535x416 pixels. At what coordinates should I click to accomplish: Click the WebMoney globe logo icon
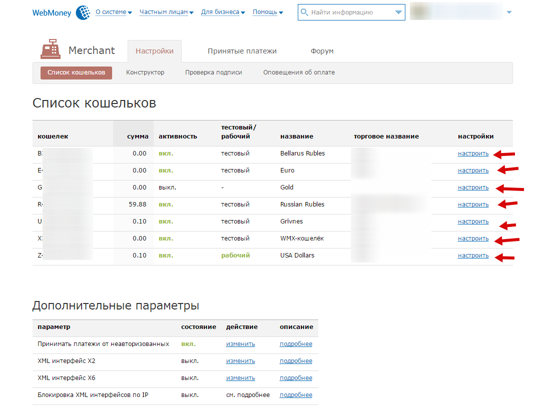(83, 12)
